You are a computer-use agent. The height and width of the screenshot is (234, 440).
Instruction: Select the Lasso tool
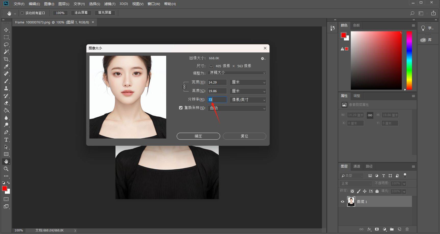point(6,45)
